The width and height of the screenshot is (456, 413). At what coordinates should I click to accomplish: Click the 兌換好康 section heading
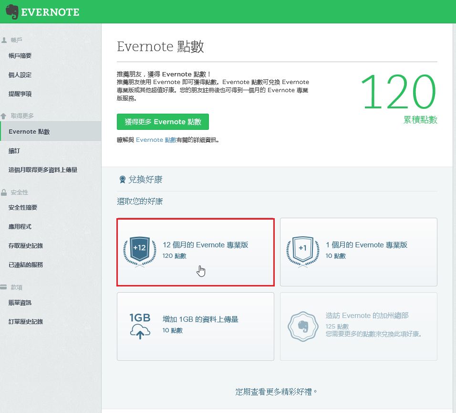[145, 180]
